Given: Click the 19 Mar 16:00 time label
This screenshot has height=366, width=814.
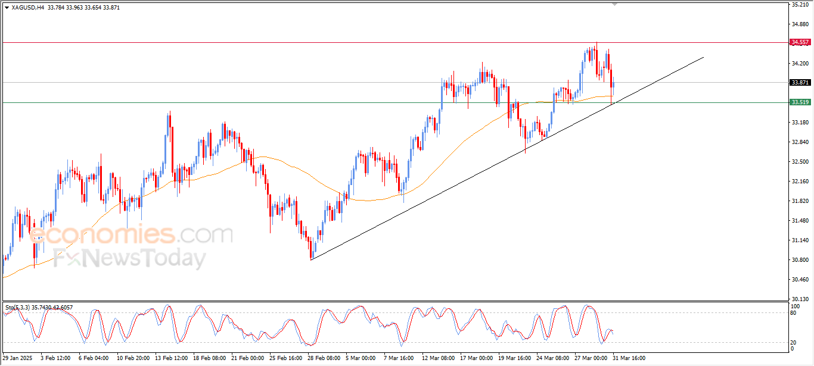Looking at the screenshot, I should pyautogui.click(x=516, y=358).
